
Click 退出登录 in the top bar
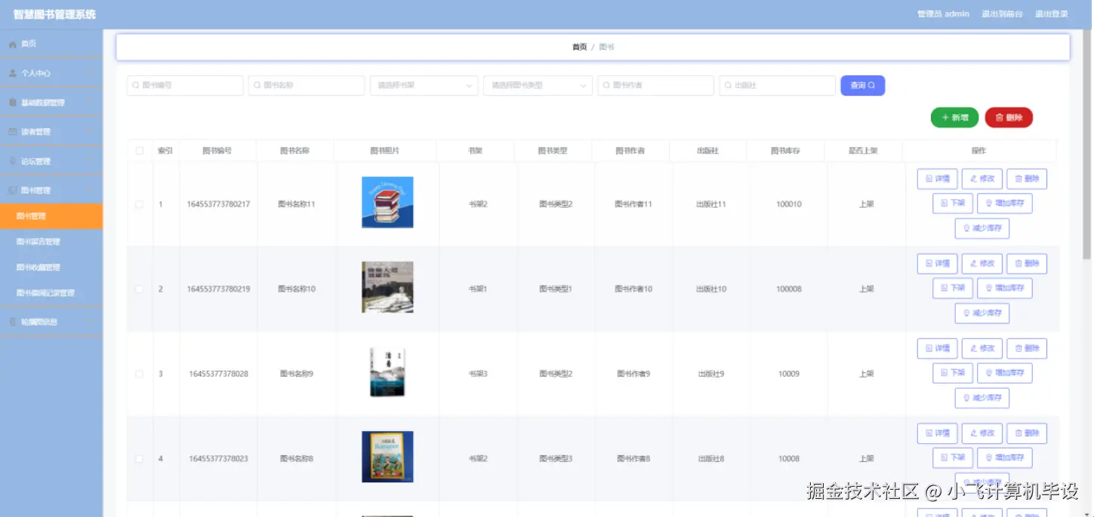[1051, 14]
